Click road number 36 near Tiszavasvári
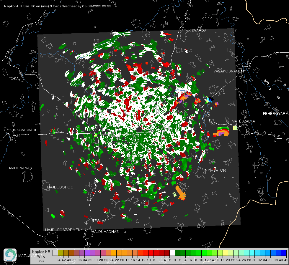289x265 pixels. click(x=18, y=135)
